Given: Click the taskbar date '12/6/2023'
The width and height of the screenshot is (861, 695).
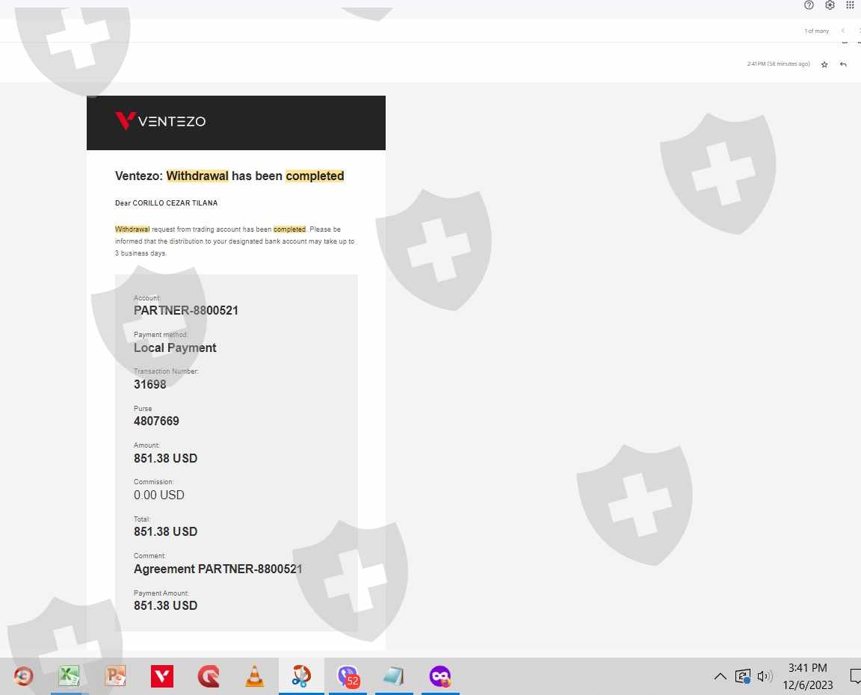Looking at the screenshot, I should pos(807,685).
